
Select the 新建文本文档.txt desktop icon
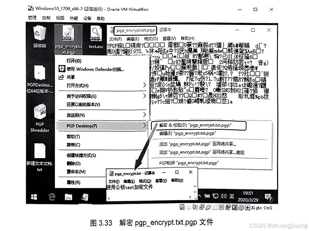40,157
